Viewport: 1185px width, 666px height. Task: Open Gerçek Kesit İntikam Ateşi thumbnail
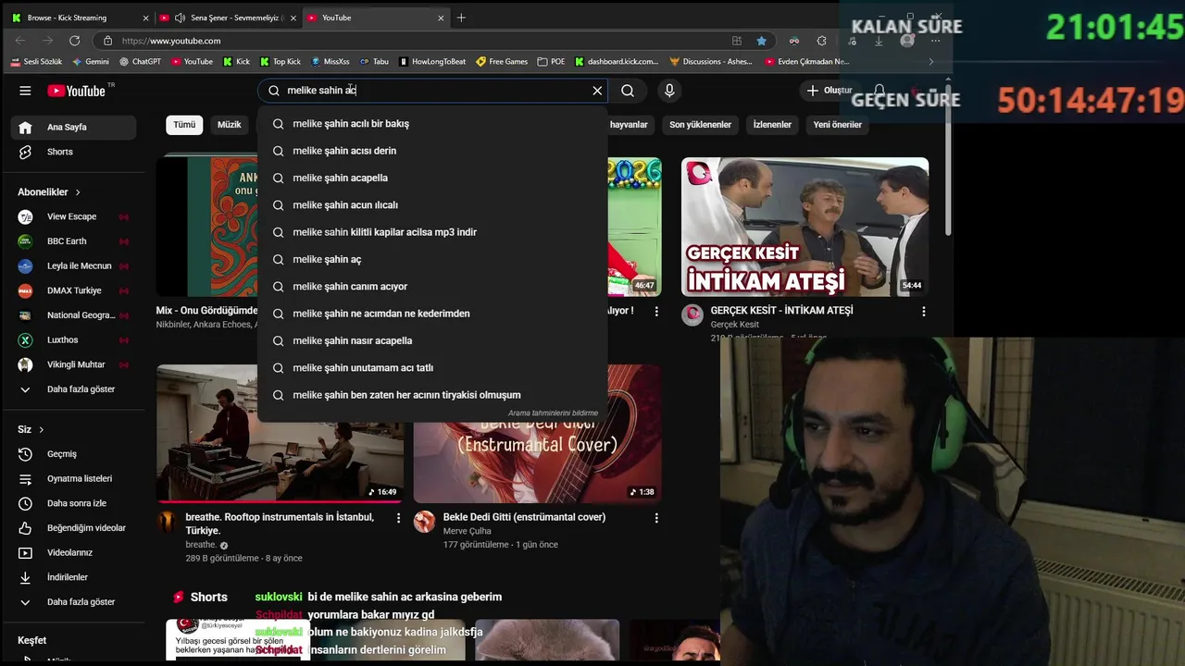point(805,227)
